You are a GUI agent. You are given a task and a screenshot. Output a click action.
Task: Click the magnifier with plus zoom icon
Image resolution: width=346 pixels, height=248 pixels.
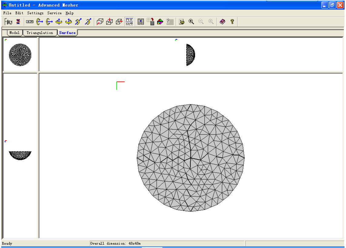pyautogui.click(x=191, y=21)
